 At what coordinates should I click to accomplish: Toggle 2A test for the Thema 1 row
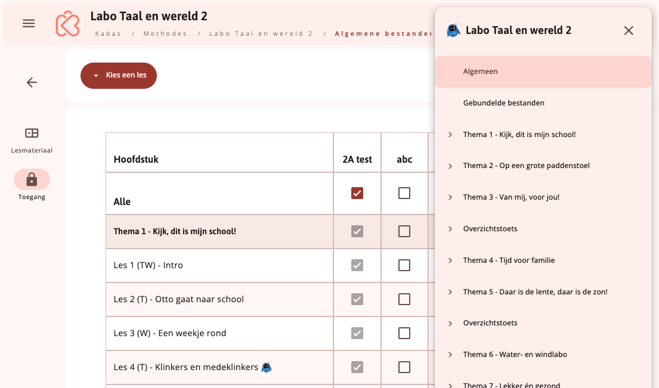[357, 231]
